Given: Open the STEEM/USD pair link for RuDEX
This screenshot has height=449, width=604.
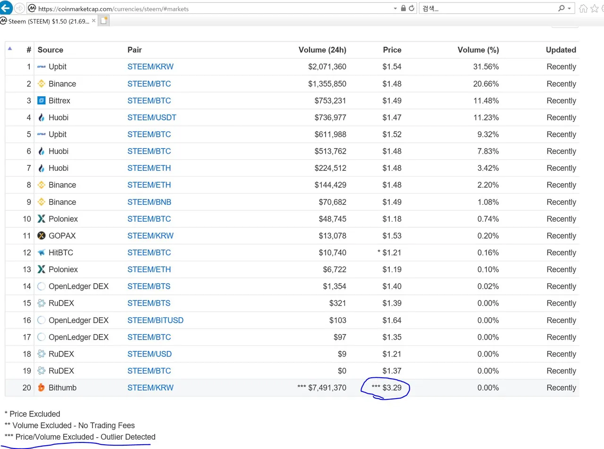Looking at the screenshot, I should 150,354.
